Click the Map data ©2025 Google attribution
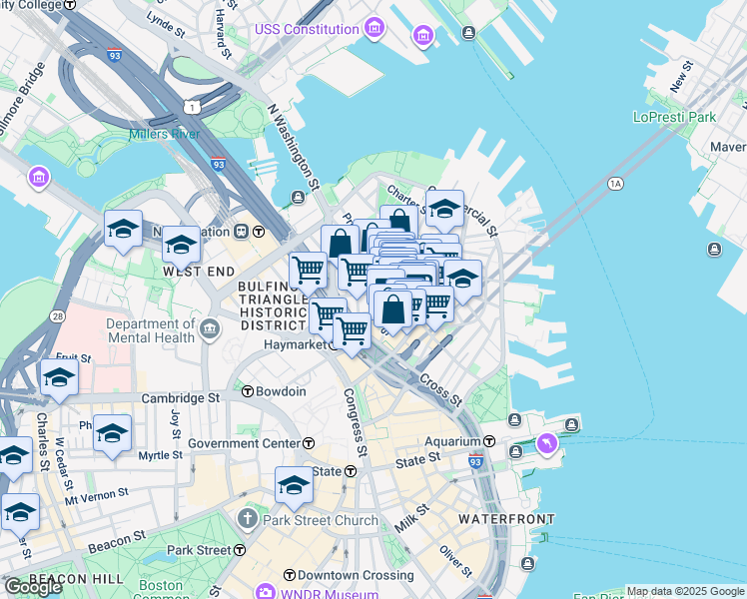This screenshot has height=599, width=747. [x=685, y=592]
